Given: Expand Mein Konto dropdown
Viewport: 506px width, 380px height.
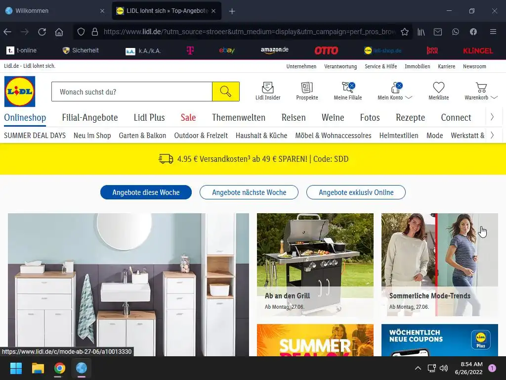Looking at the screenshot, I should point(409,97).
